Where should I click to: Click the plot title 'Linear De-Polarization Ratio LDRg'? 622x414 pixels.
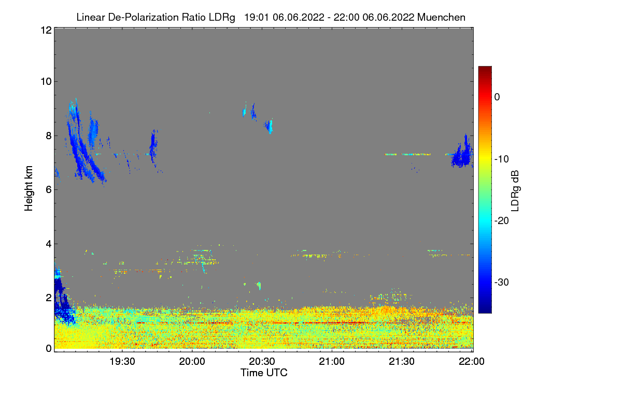(155, 18)
